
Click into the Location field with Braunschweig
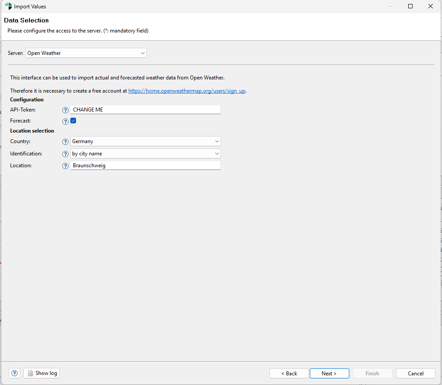pos(145,166)
